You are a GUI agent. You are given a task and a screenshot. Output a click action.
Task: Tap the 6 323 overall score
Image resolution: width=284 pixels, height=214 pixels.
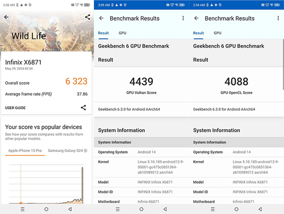coord(76,82)
